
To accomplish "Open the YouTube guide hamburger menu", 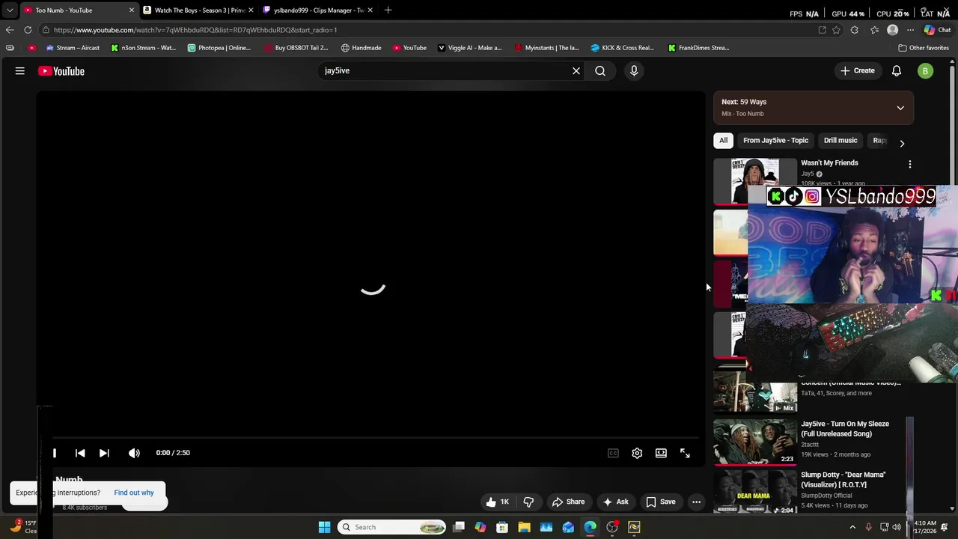I will tap(20, 71).
